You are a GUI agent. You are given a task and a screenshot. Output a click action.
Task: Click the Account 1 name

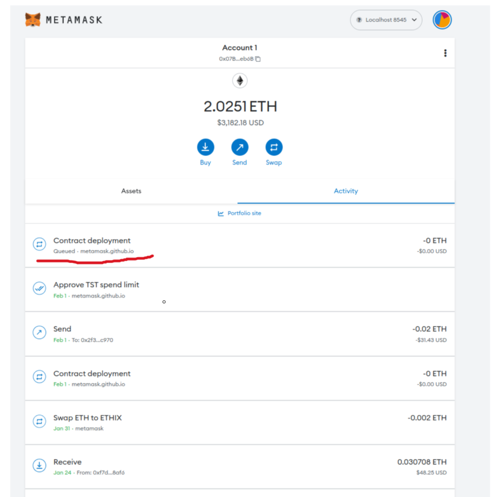tap(240, 48)
